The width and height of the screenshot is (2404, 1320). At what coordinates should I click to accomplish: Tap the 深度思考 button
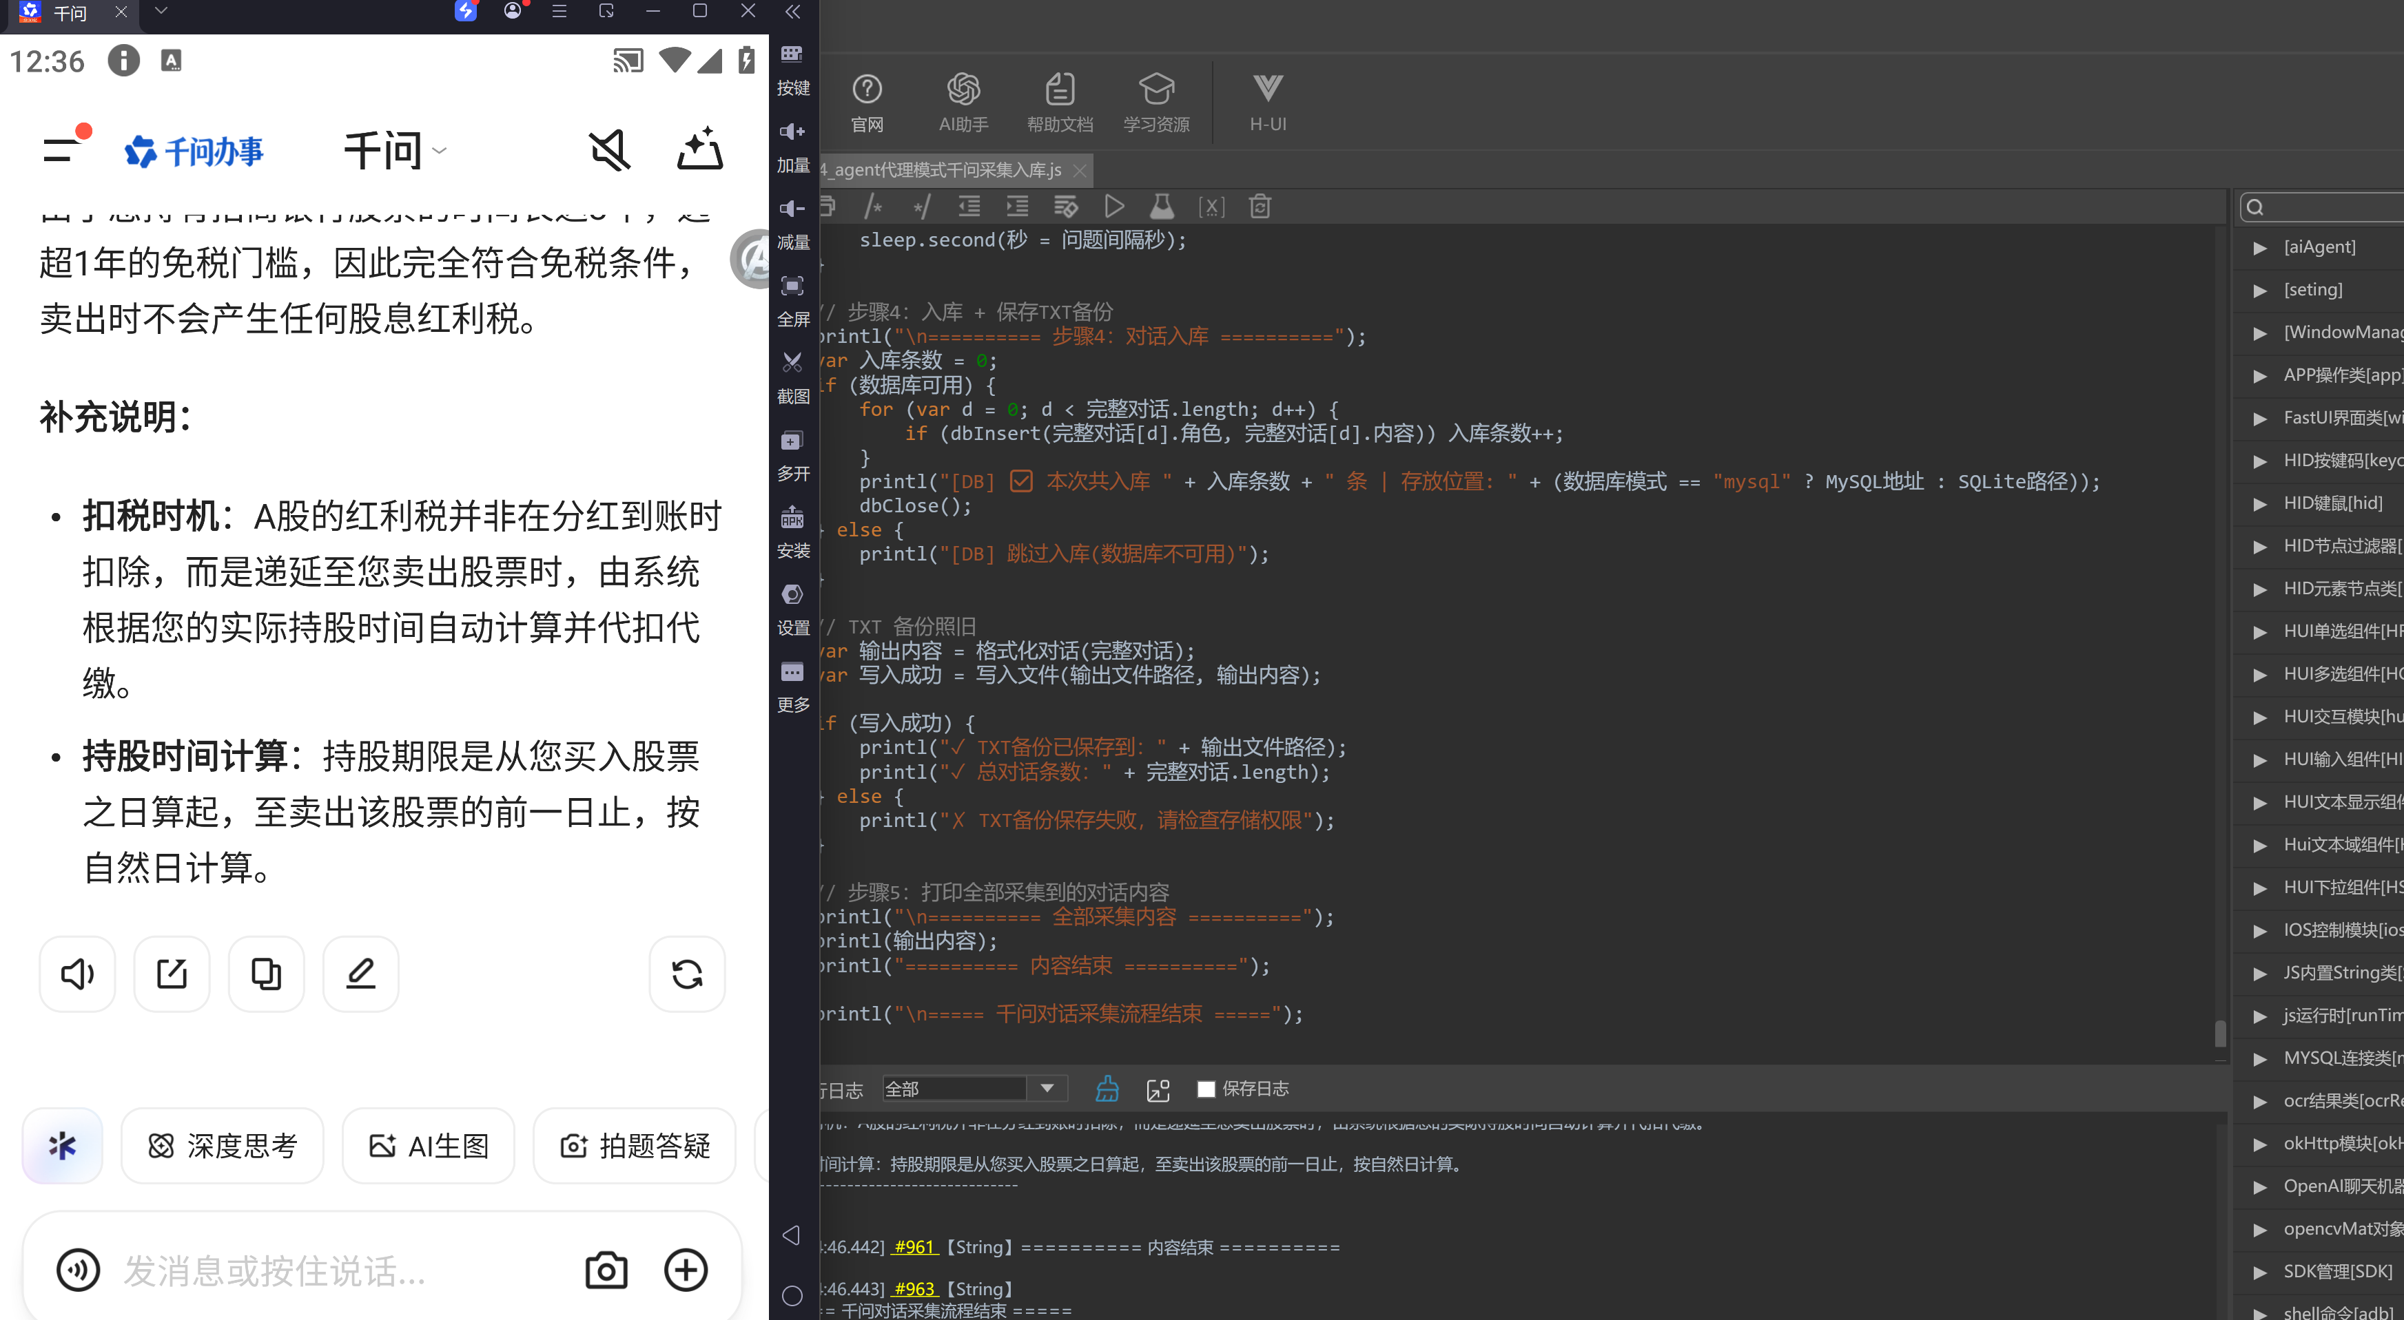[x=222, y=1146]
